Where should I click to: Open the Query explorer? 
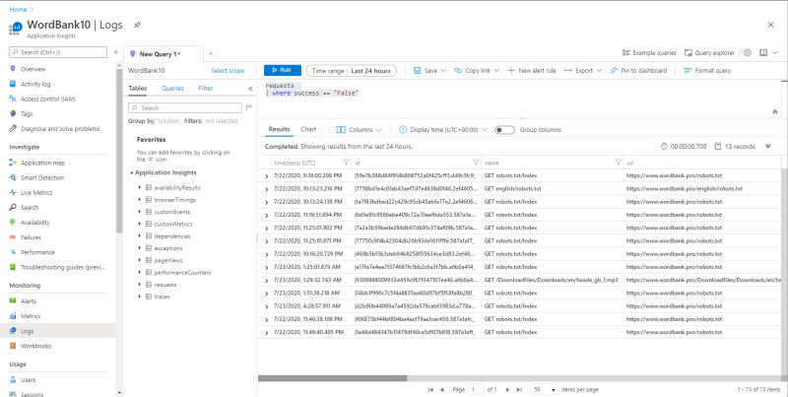[710, 53]
